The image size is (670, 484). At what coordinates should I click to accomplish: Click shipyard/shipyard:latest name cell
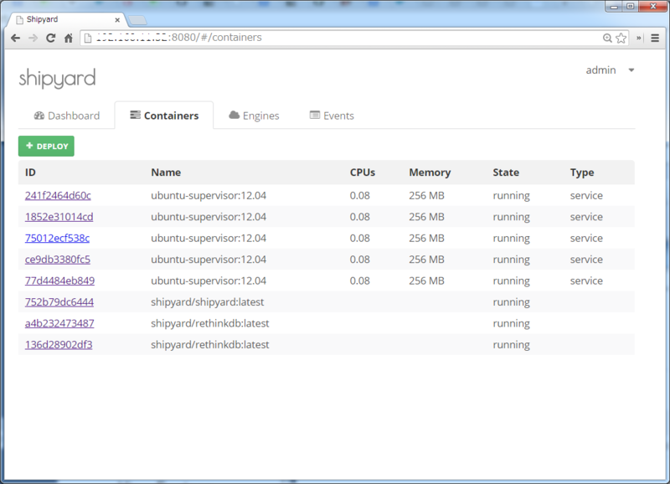coord(207,302)
